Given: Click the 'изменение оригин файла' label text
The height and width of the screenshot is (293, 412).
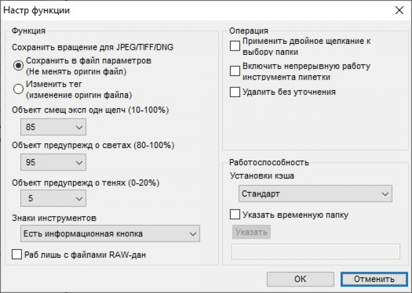Looking at the screenshot, I should [79, 94].
